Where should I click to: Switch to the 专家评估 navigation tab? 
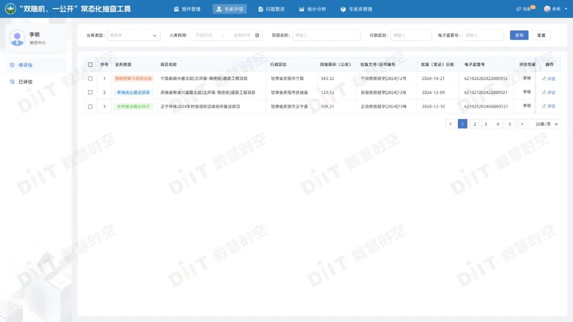click(230, 9)
